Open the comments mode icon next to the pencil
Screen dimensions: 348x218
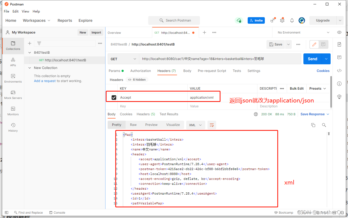[323, 44]
